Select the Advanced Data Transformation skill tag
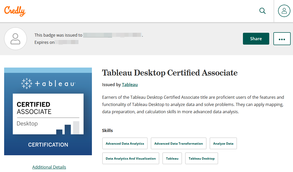The height and width of the screenshot is (172, 293). [178, 143]
